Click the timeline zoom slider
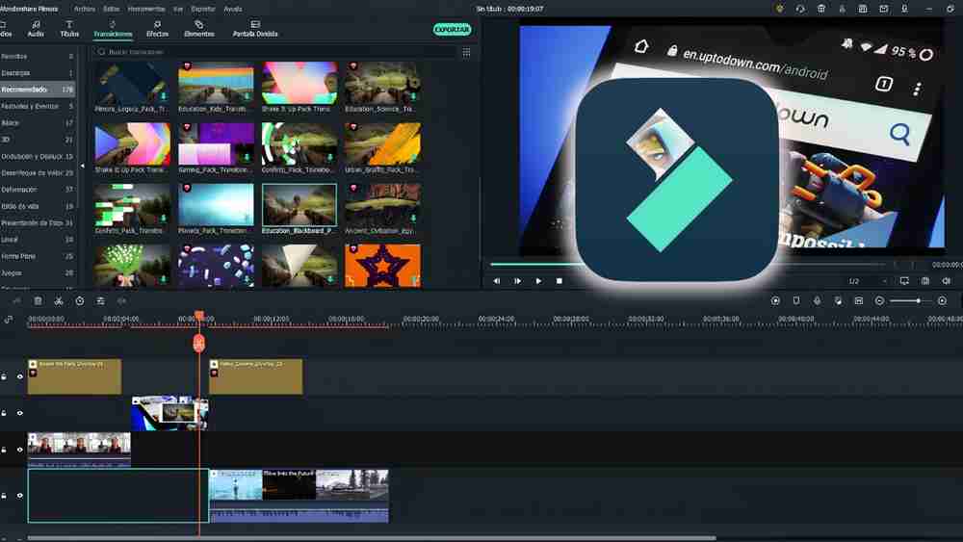963x542 pixels. tap(911, 300)
